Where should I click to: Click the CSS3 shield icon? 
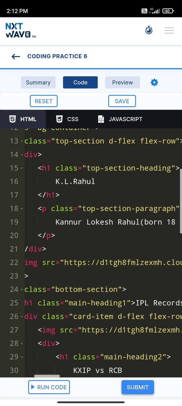60,119
